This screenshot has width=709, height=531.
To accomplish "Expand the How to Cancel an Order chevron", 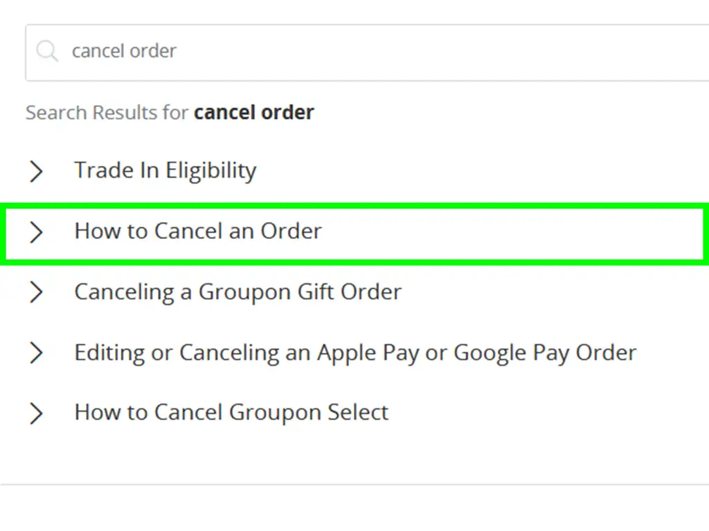I will point(37,233).
